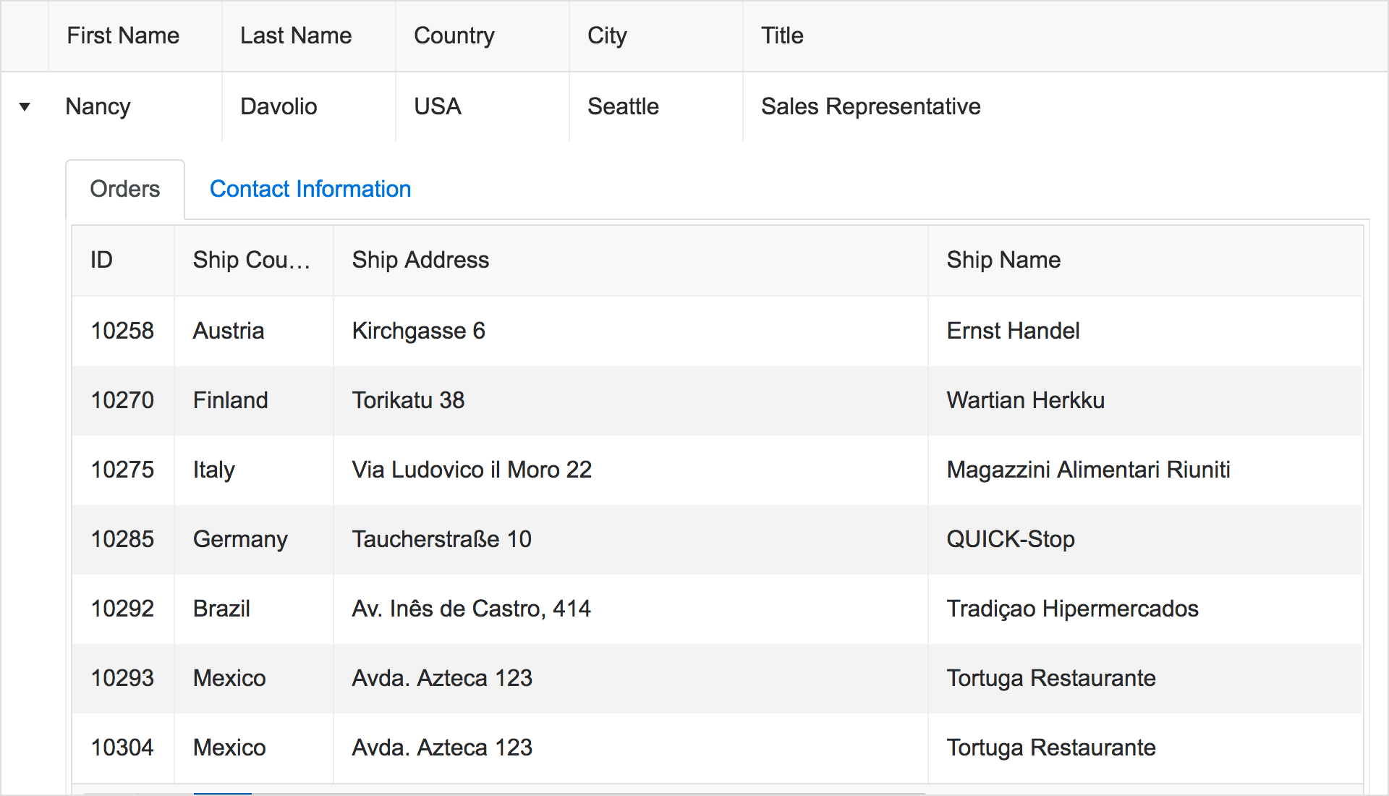
Task: Sort orders by ID column header
Action: click(x=101, y=260)
